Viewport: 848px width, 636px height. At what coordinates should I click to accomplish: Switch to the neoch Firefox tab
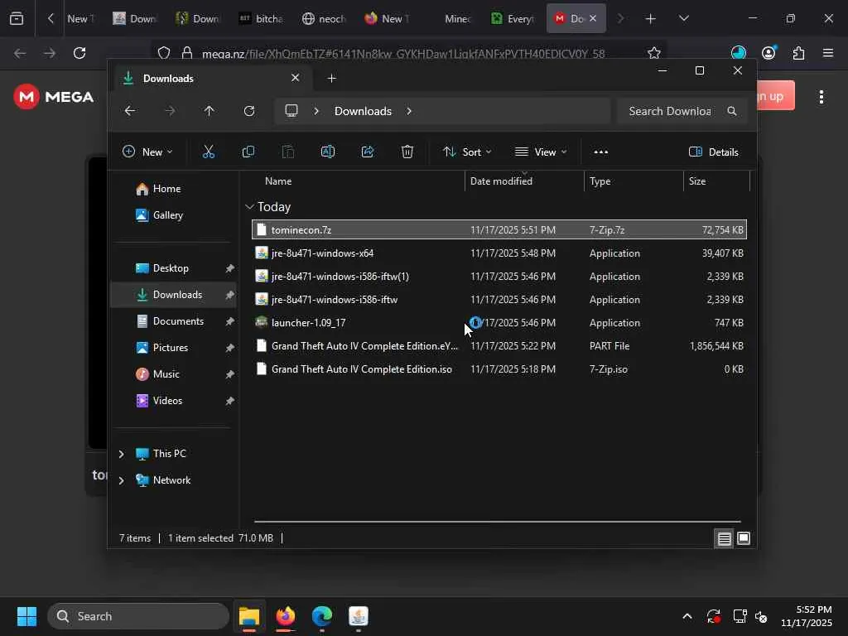[324, 18]
